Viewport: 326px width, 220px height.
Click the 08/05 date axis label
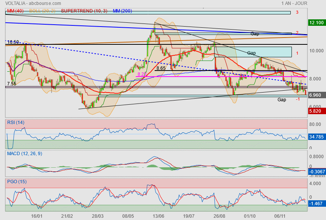(x=128, y=216)
